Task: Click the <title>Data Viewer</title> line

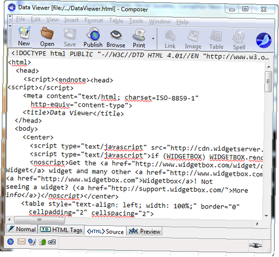Action: (x=73, y=113)
